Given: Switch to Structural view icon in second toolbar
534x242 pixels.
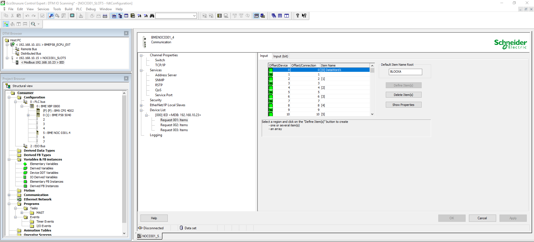Looking at the screenshot, I should tap(6, 24).
